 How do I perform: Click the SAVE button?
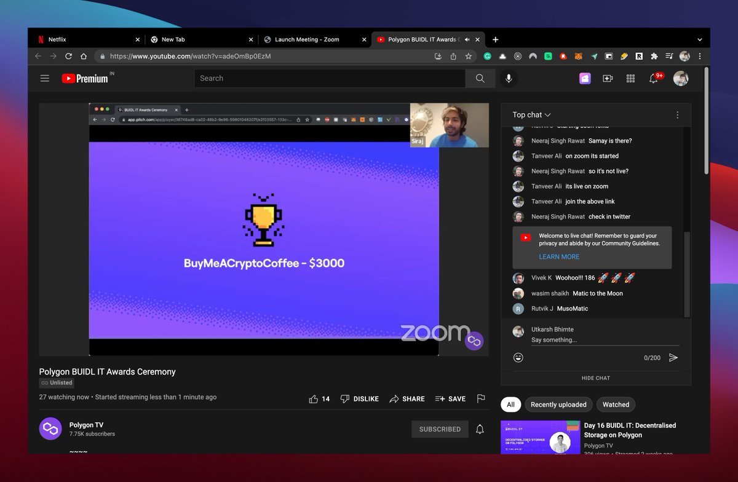(450, 399)
